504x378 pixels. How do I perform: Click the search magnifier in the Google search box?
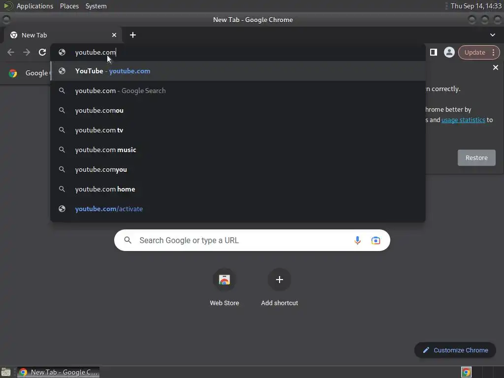(127, 240)
